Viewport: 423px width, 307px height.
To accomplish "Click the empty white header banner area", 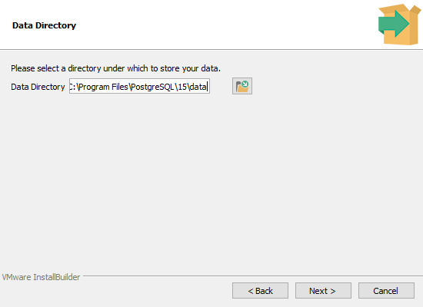I will click(216, 25).
